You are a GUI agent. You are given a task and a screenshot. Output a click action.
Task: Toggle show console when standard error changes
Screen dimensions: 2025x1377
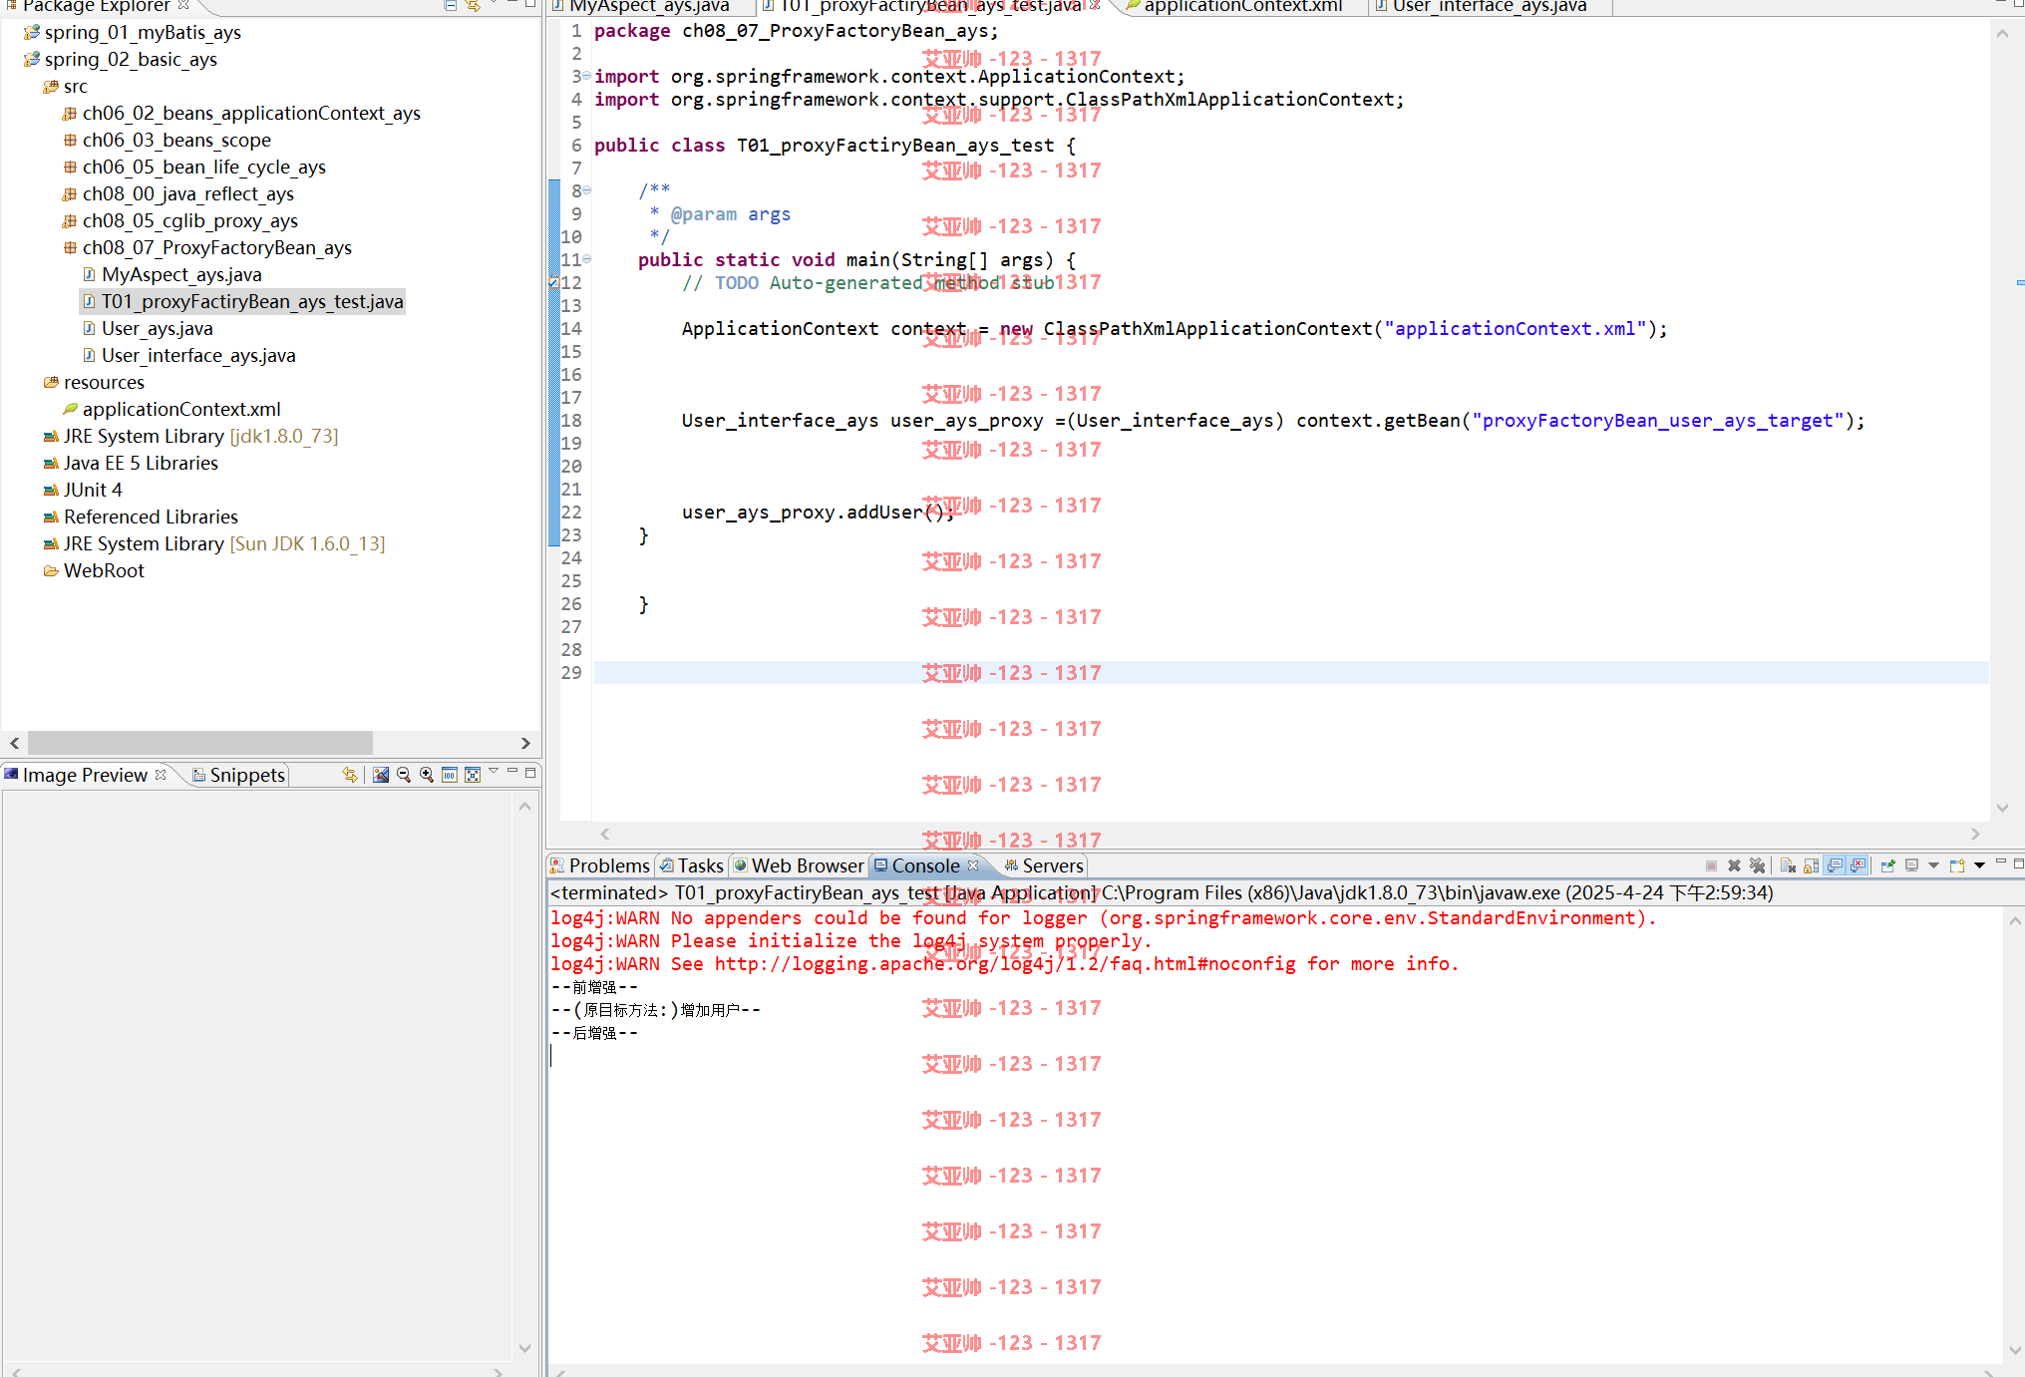[x=1857, y=865]
